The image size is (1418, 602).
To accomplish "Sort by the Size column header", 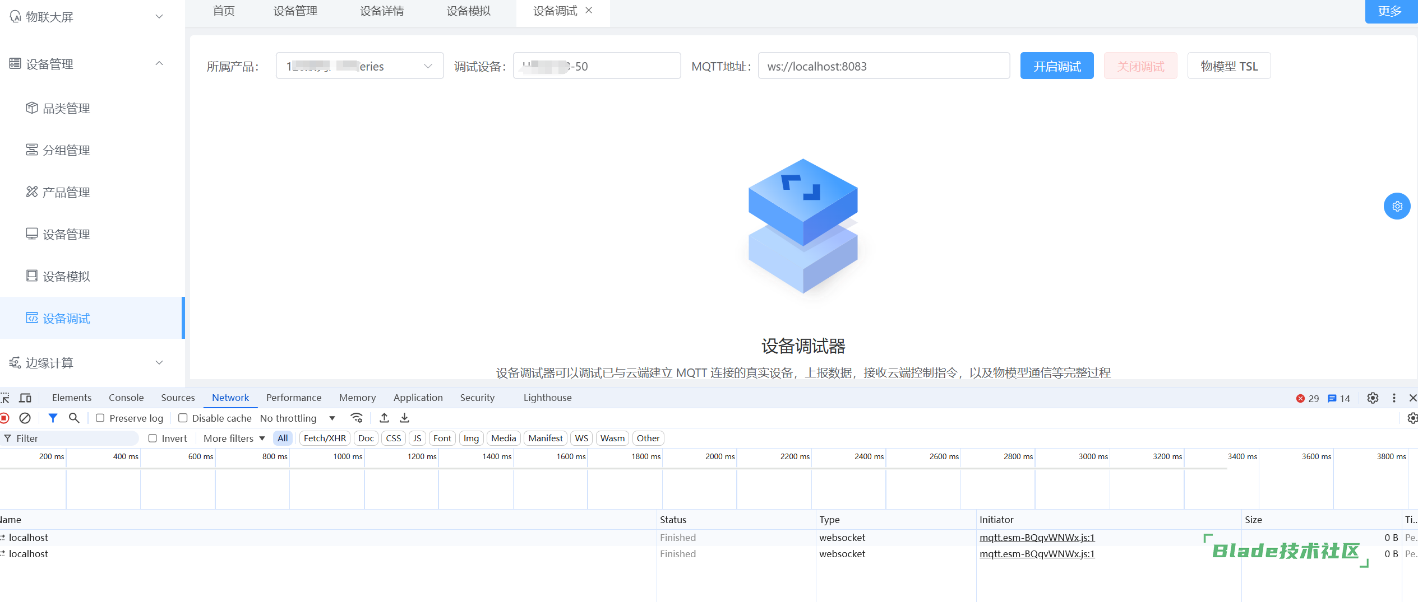I will point(1320,520).
